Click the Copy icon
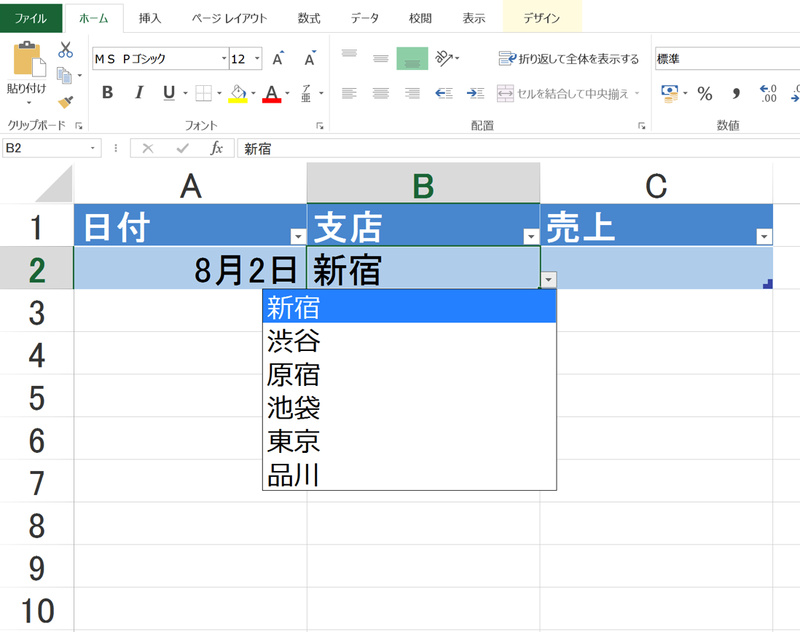The image size is (800, 632). tap(64, 76)
